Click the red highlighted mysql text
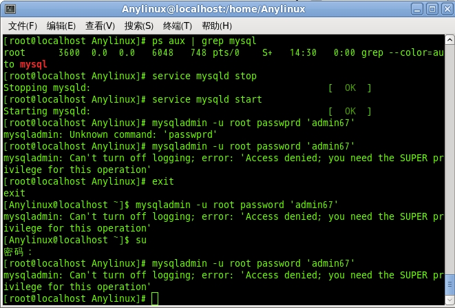 click(33, 64)
